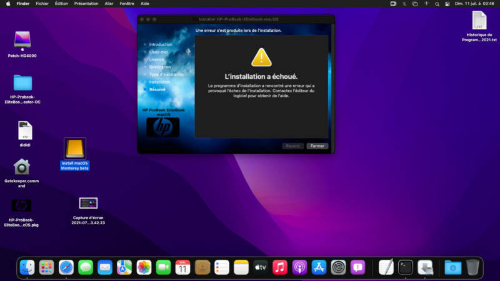The width and height of the screenshot is (500, 281).
Task: Open the Downloads folder in Dock
Action: click(452, 267)
